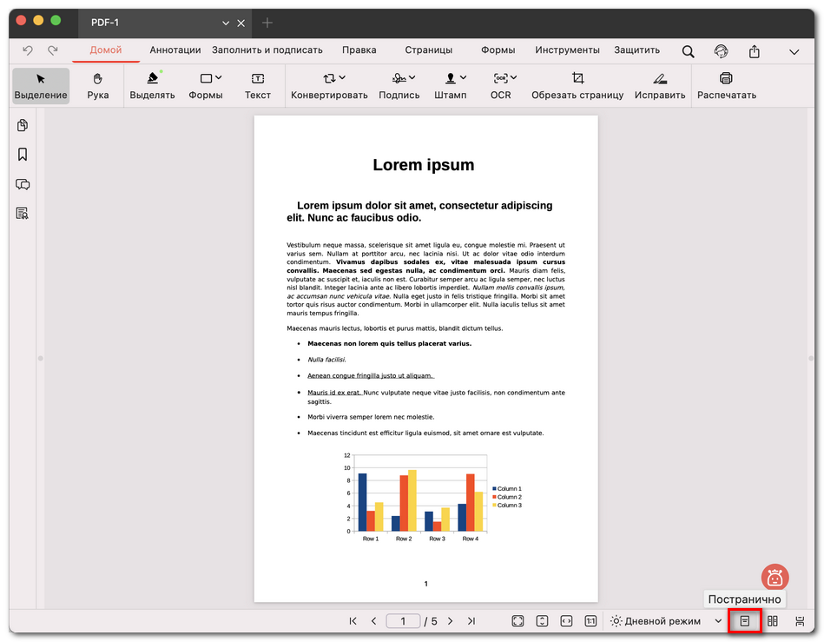Select the Hand (Рука) tool
824x642 pixels.
[98, 86]
